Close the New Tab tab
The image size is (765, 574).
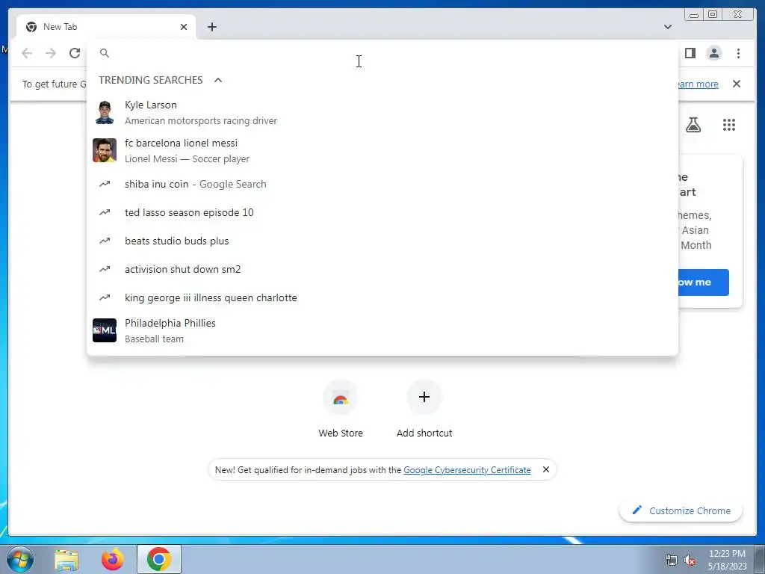[x=184, y=27]
